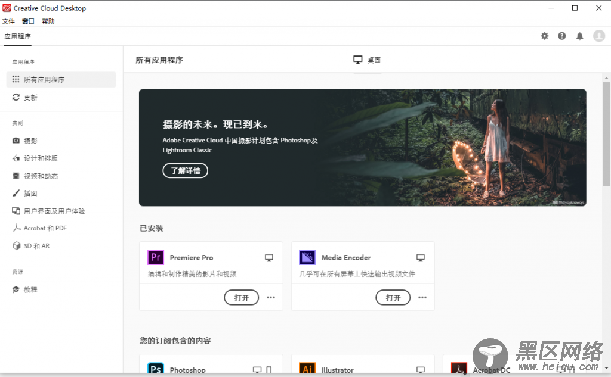Switch to the 桌面 tab
Viewport: 611px width, 377px height.
(367, 60)
